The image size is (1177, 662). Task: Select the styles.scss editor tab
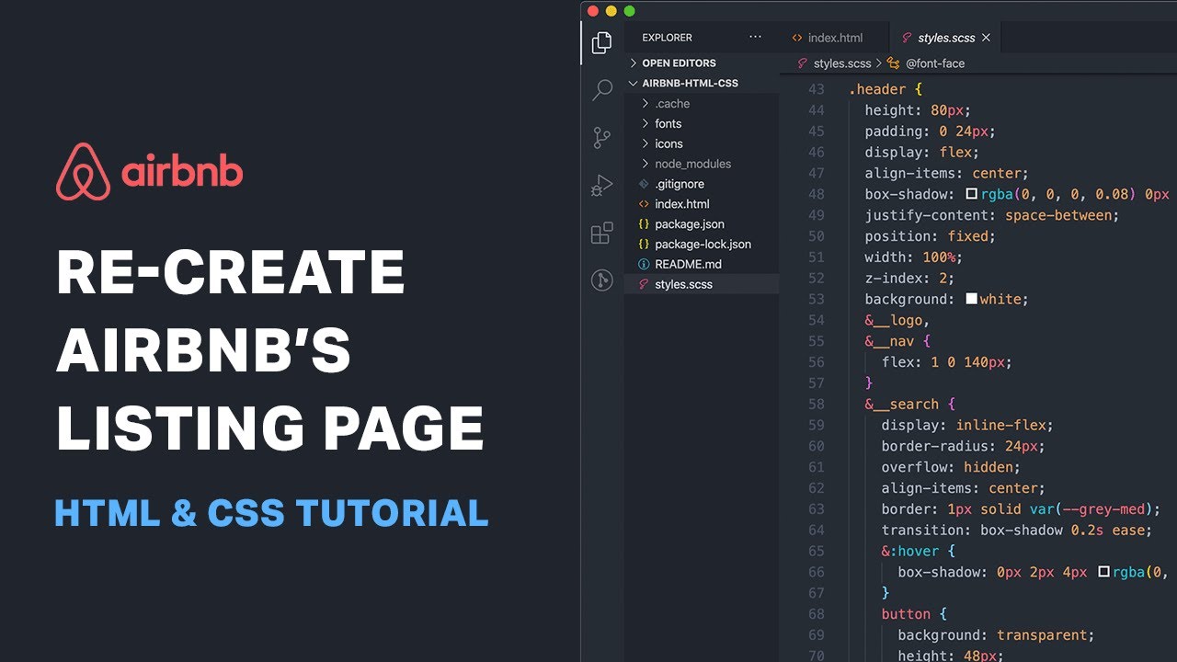coord(946,38)
